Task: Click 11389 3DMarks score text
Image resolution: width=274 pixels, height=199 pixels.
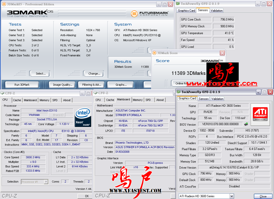Action: [188, 73]
